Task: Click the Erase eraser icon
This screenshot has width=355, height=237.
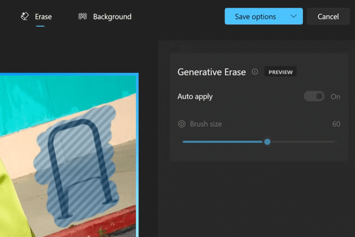Action: click(24, 17)
